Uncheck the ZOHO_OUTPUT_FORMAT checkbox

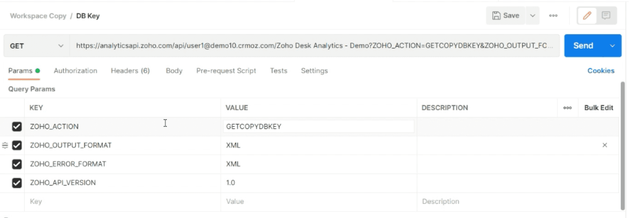click(x=17, y=145)
